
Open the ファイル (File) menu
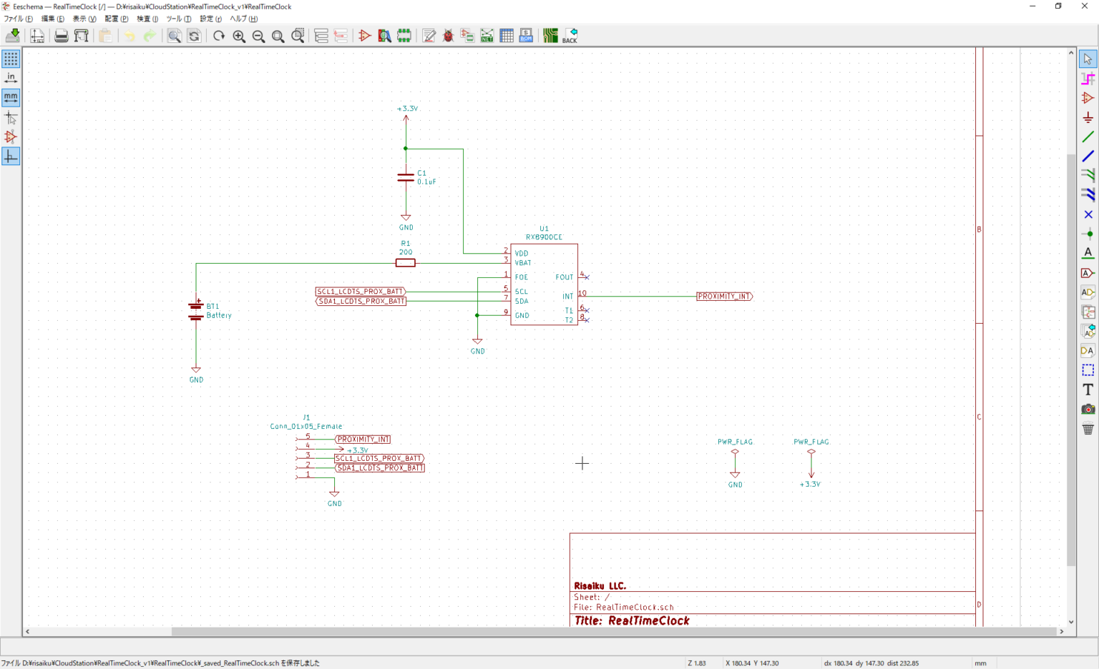tap(18, 19)
